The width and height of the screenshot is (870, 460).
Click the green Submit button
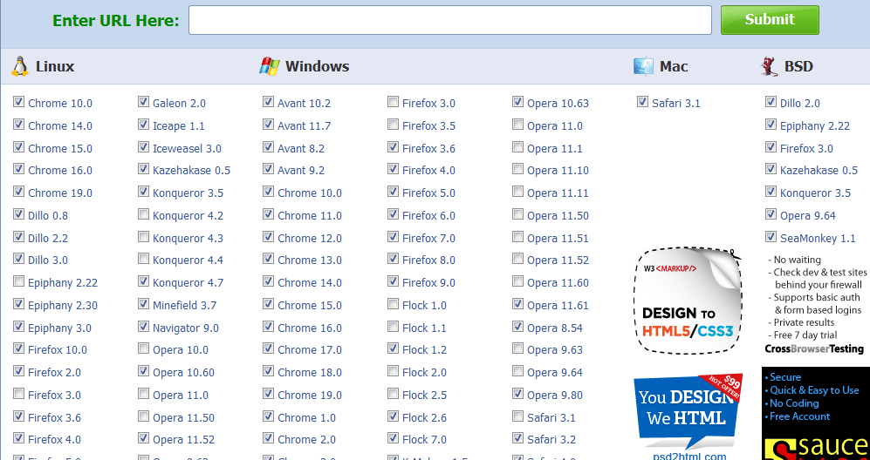tap(770, 20)
